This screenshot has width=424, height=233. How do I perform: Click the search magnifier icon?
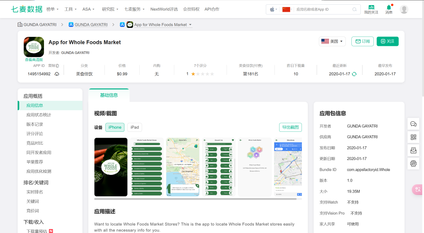coord(355,9)
